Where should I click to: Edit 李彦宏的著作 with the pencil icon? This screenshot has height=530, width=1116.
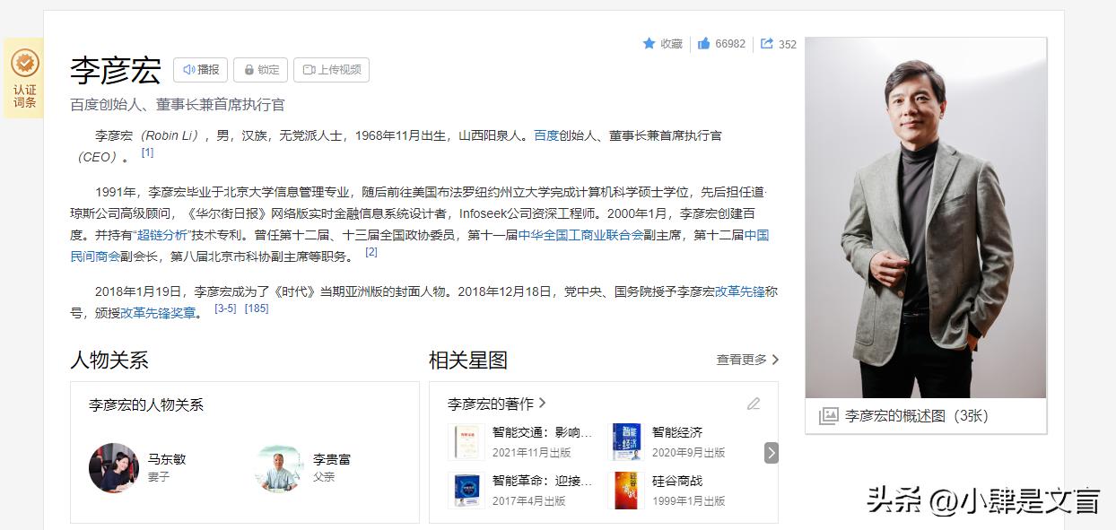point(754,404)
